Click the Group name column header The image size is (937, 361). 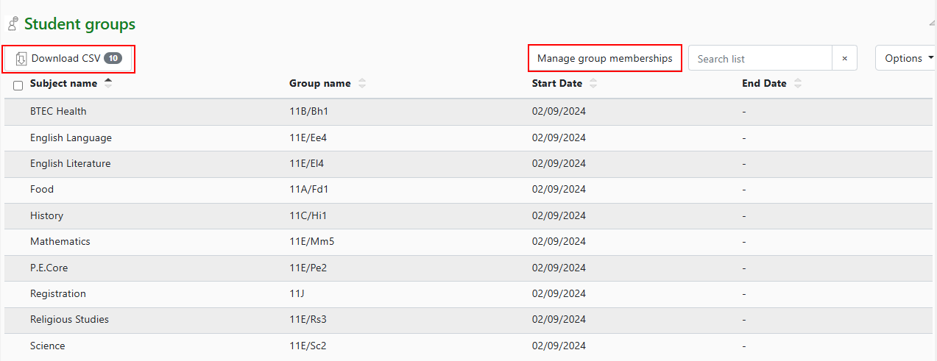pos(319,83)
